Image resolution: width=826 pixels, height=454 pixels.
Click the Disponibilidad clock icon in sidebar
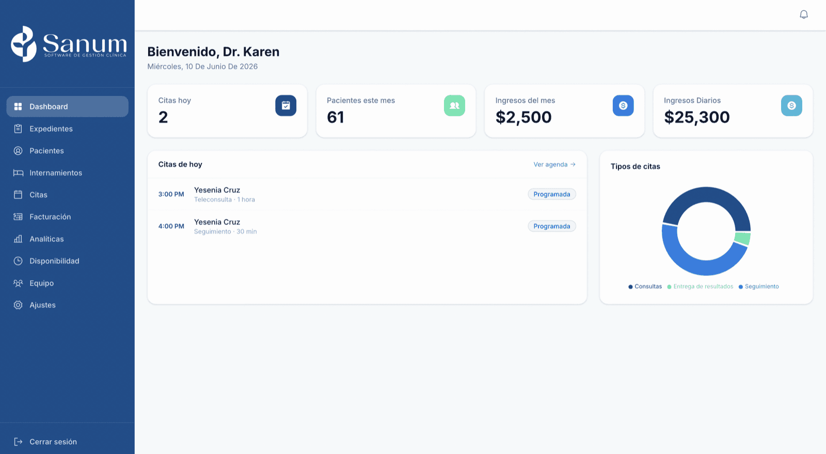tap(18, 261)
